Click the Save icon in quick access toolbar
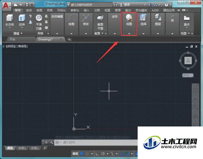203x159 pixels. [27, 5]
